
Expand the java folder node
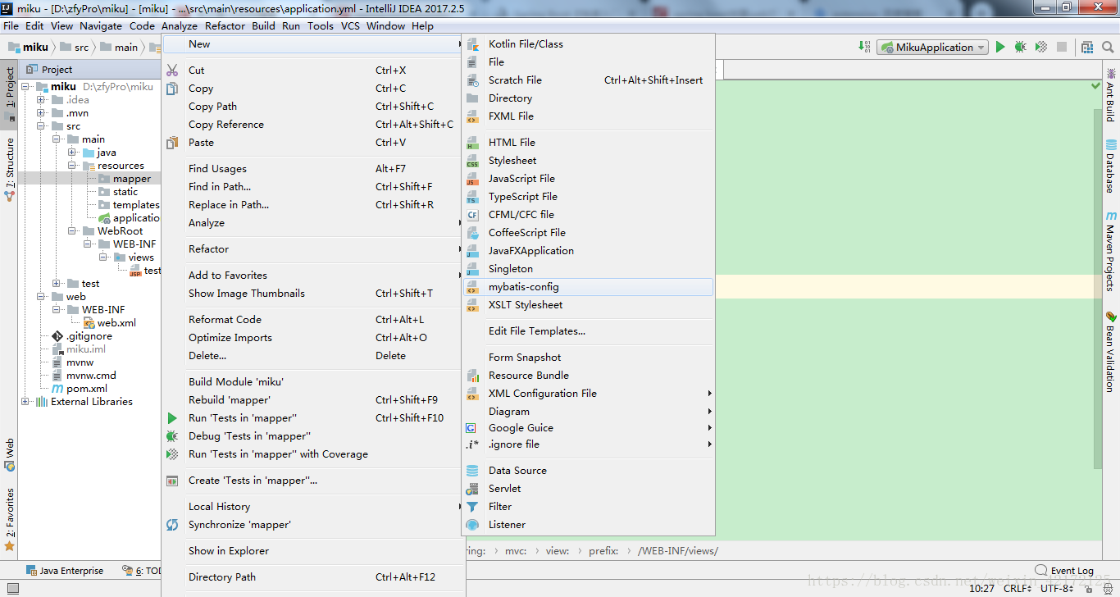[x=72, y=153]
